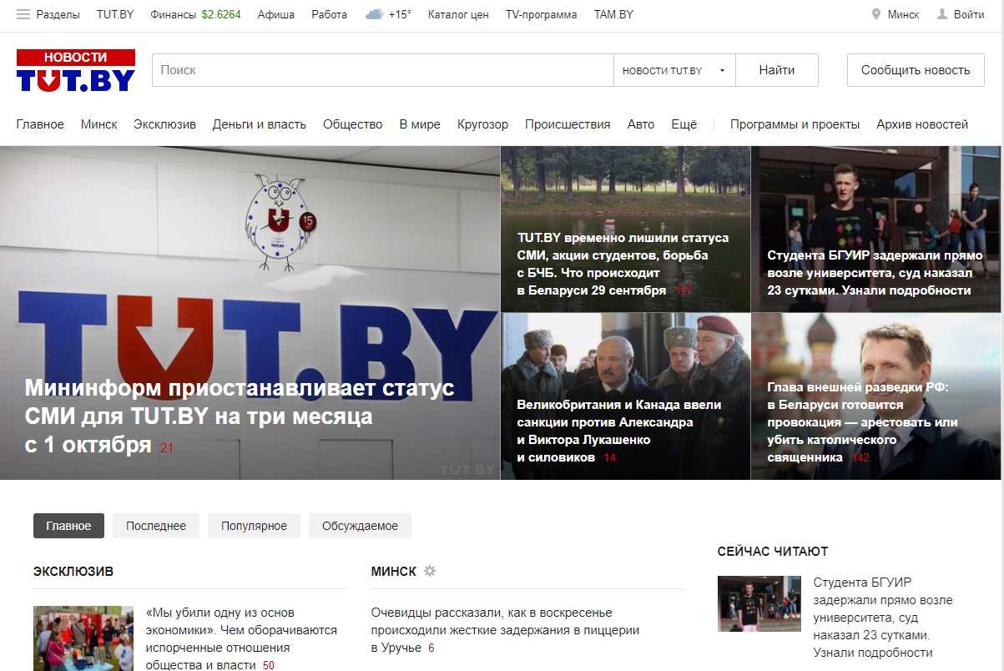
Task: Open the Разделы hamburger menu icon
Action: (x=23, y=15)
